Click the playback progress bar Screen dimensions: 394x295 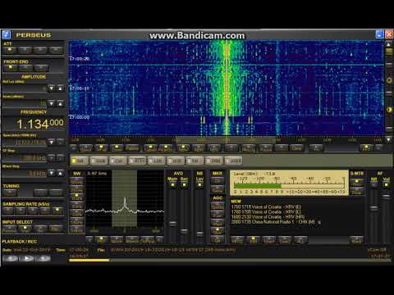click(231, 260)
